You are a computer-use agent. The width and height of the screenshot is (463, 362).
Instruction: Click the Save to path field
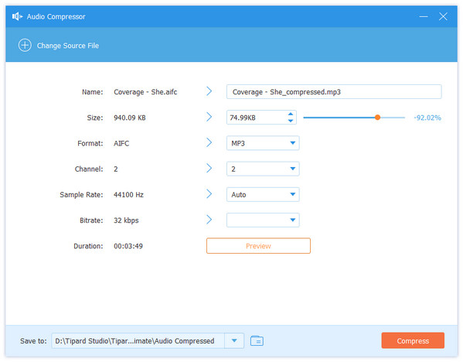click(x=138, y=340)
